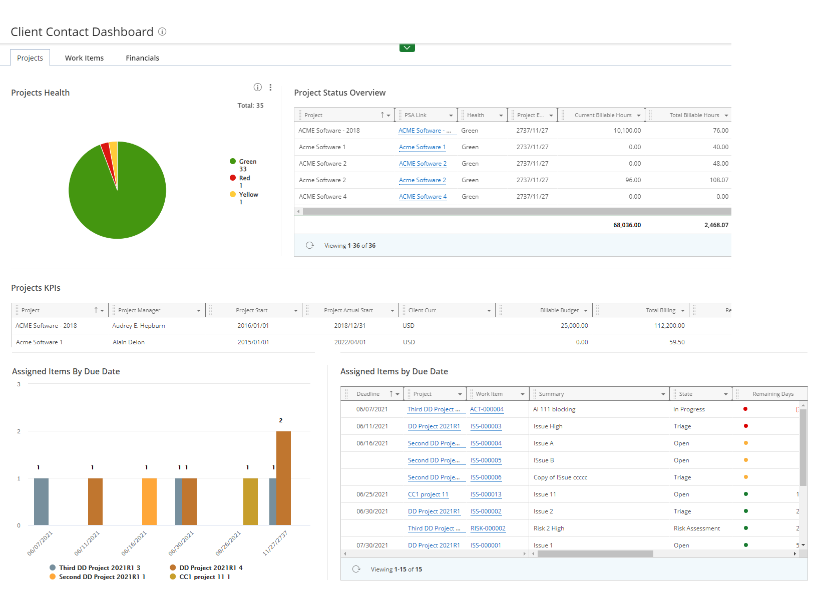Expand the green chevron panel toggle
Viewport: 820px width, 594px height.
click(407, 48)
